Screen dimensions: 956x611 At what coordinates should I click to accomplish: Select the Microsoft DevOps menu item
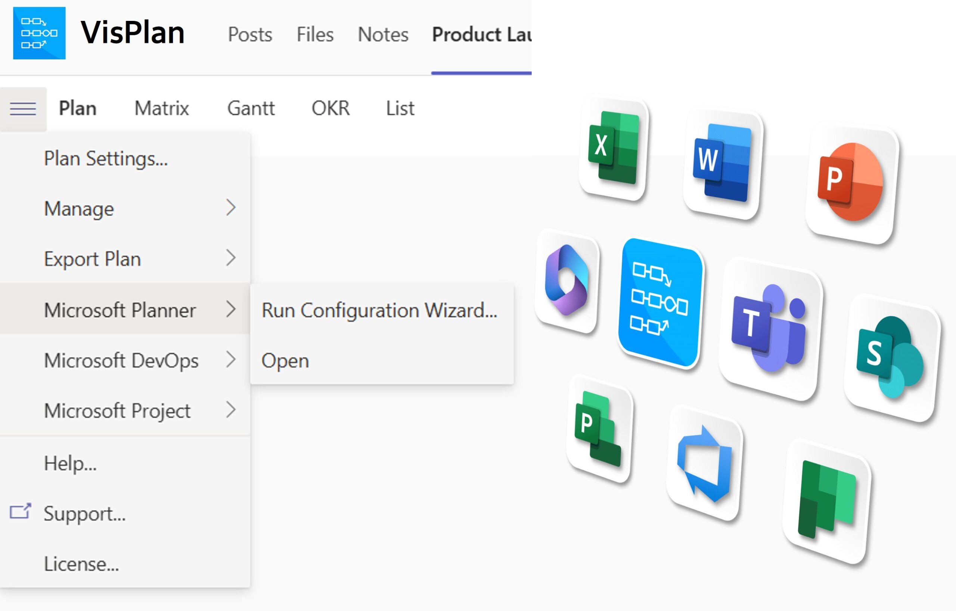click(125, 360)
